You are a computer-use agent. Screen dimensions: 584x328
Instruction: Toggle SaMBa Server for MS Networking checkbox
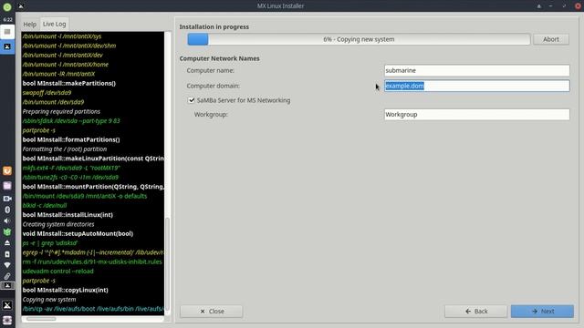pyautogui.click(x=192, y=100)
